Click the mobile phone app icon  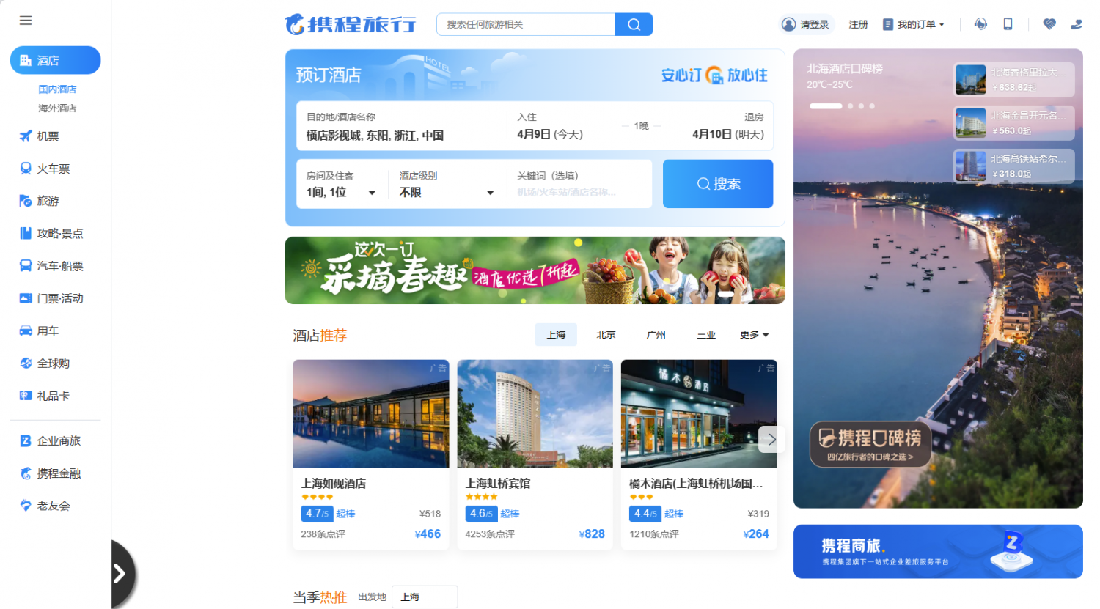click(x=1008, y=24)
